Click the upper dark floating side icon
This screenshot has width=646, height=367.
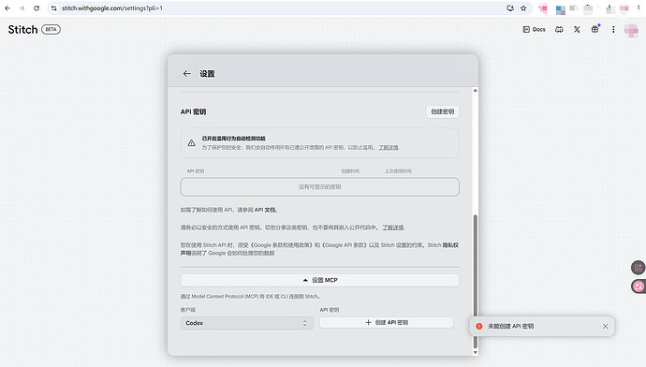638,268
